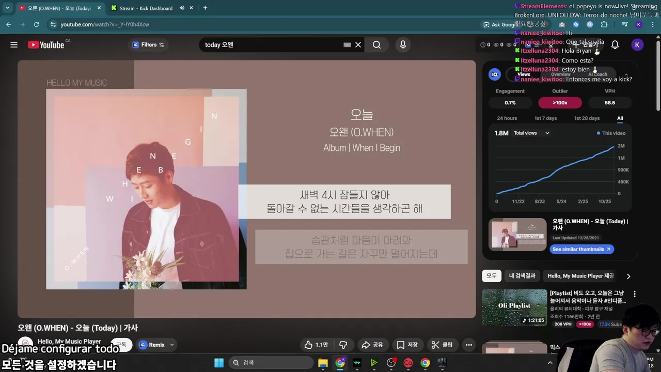Select the 1st 7 days range tab
661x372 pixels.
(x=545, y=118)
